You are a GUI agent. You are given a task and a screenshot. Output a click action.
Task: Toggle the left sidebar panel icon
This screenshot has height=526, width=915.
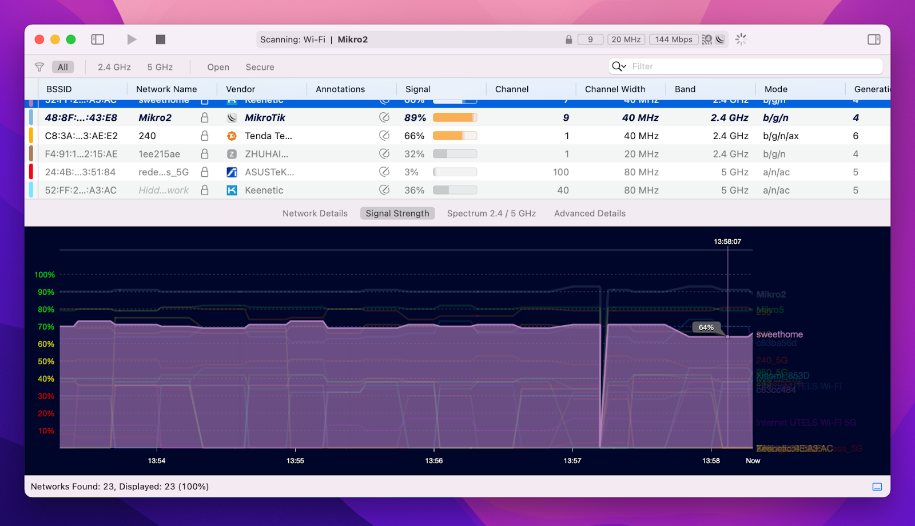point(98,39)
